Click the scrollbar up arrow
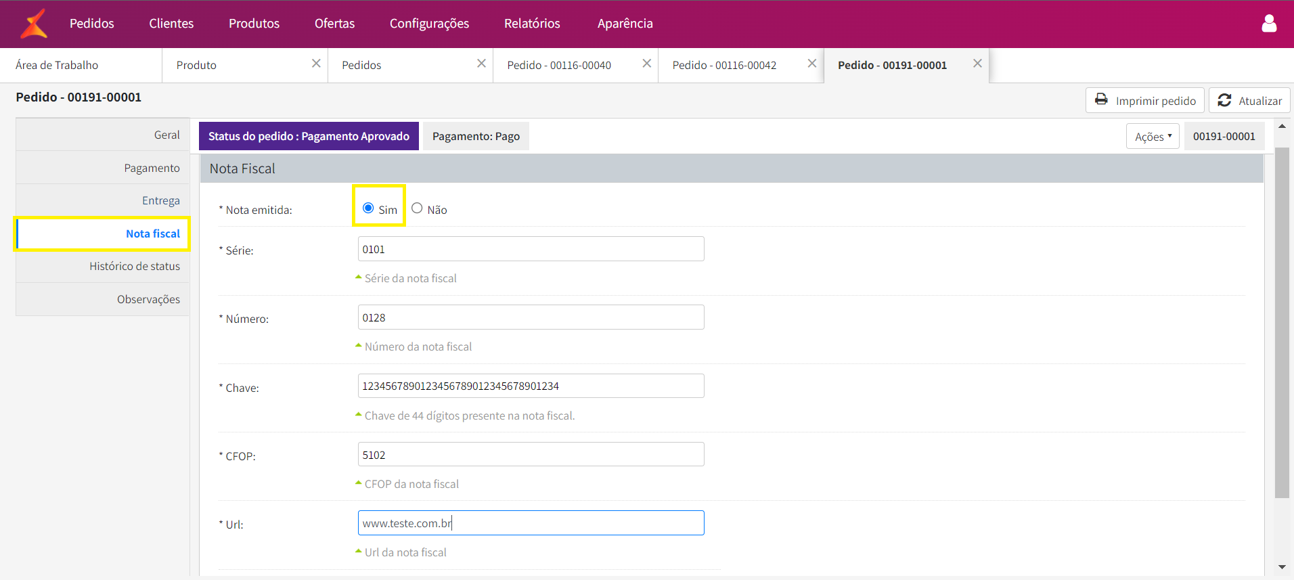 [1282, 127]
